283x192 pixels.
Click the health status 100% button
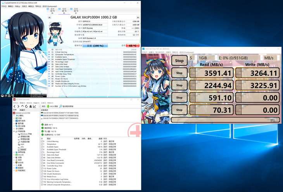(x=95, y=46)
